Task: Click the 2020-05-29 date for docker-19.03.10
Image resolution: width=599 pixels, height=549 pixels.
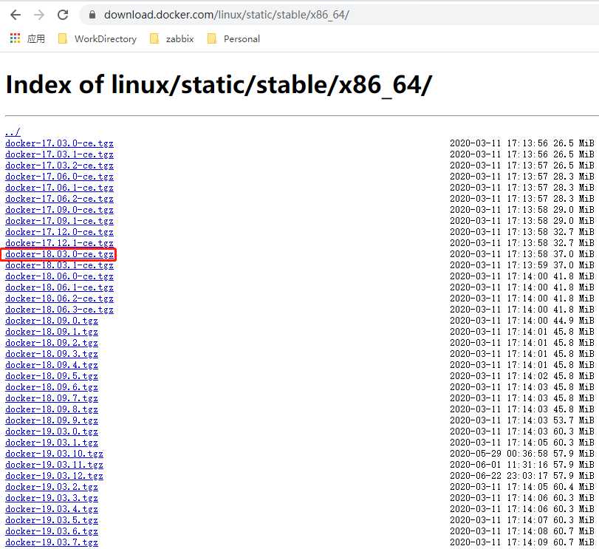Action: pyautogui.click(x=475, y=454)
